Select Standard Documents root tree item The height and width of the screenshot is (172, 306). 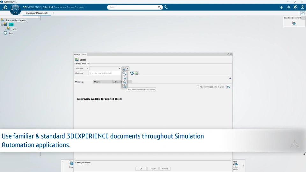point(16,20)
